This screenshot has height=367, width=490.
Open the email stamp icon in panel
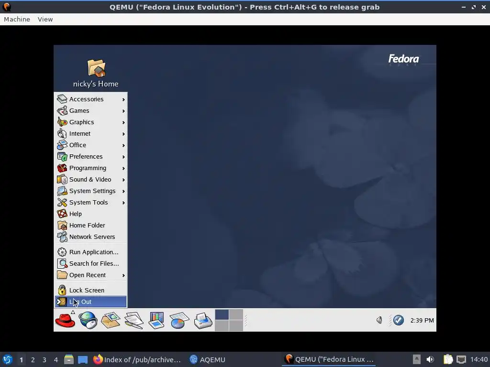click(x=111, y=320)
